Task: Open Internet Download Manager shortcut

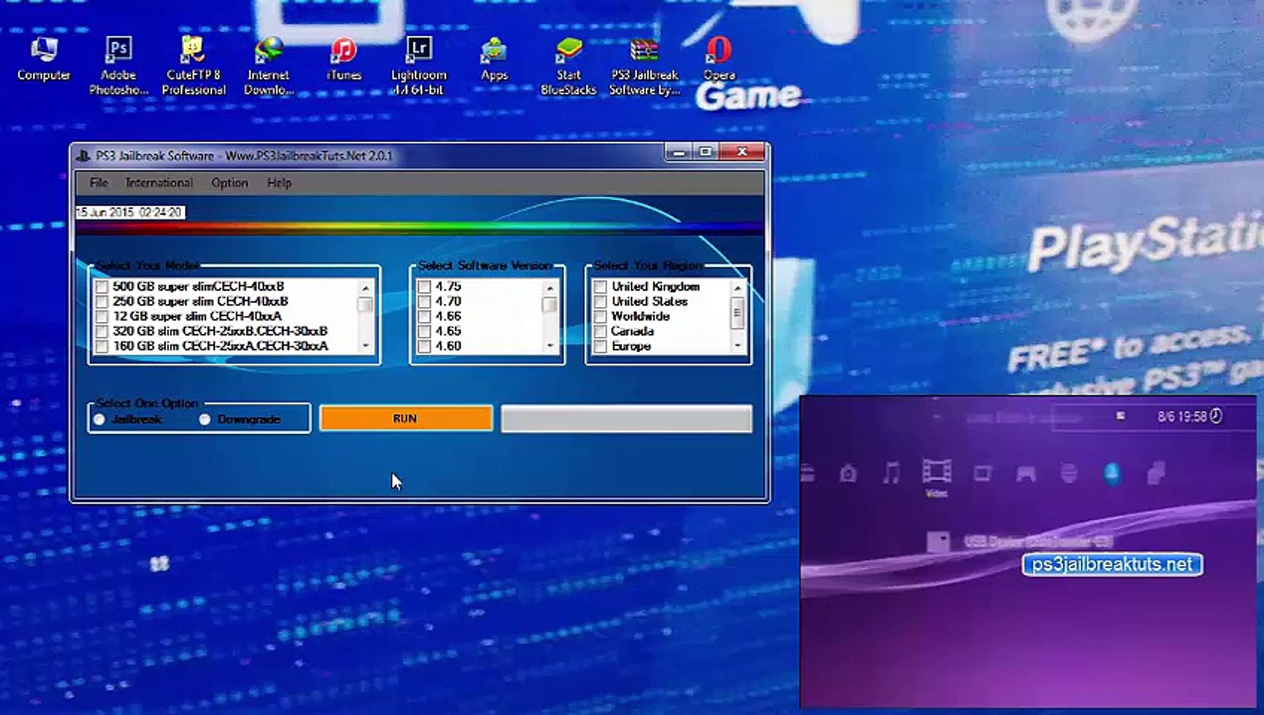Action: pos(268,65)
